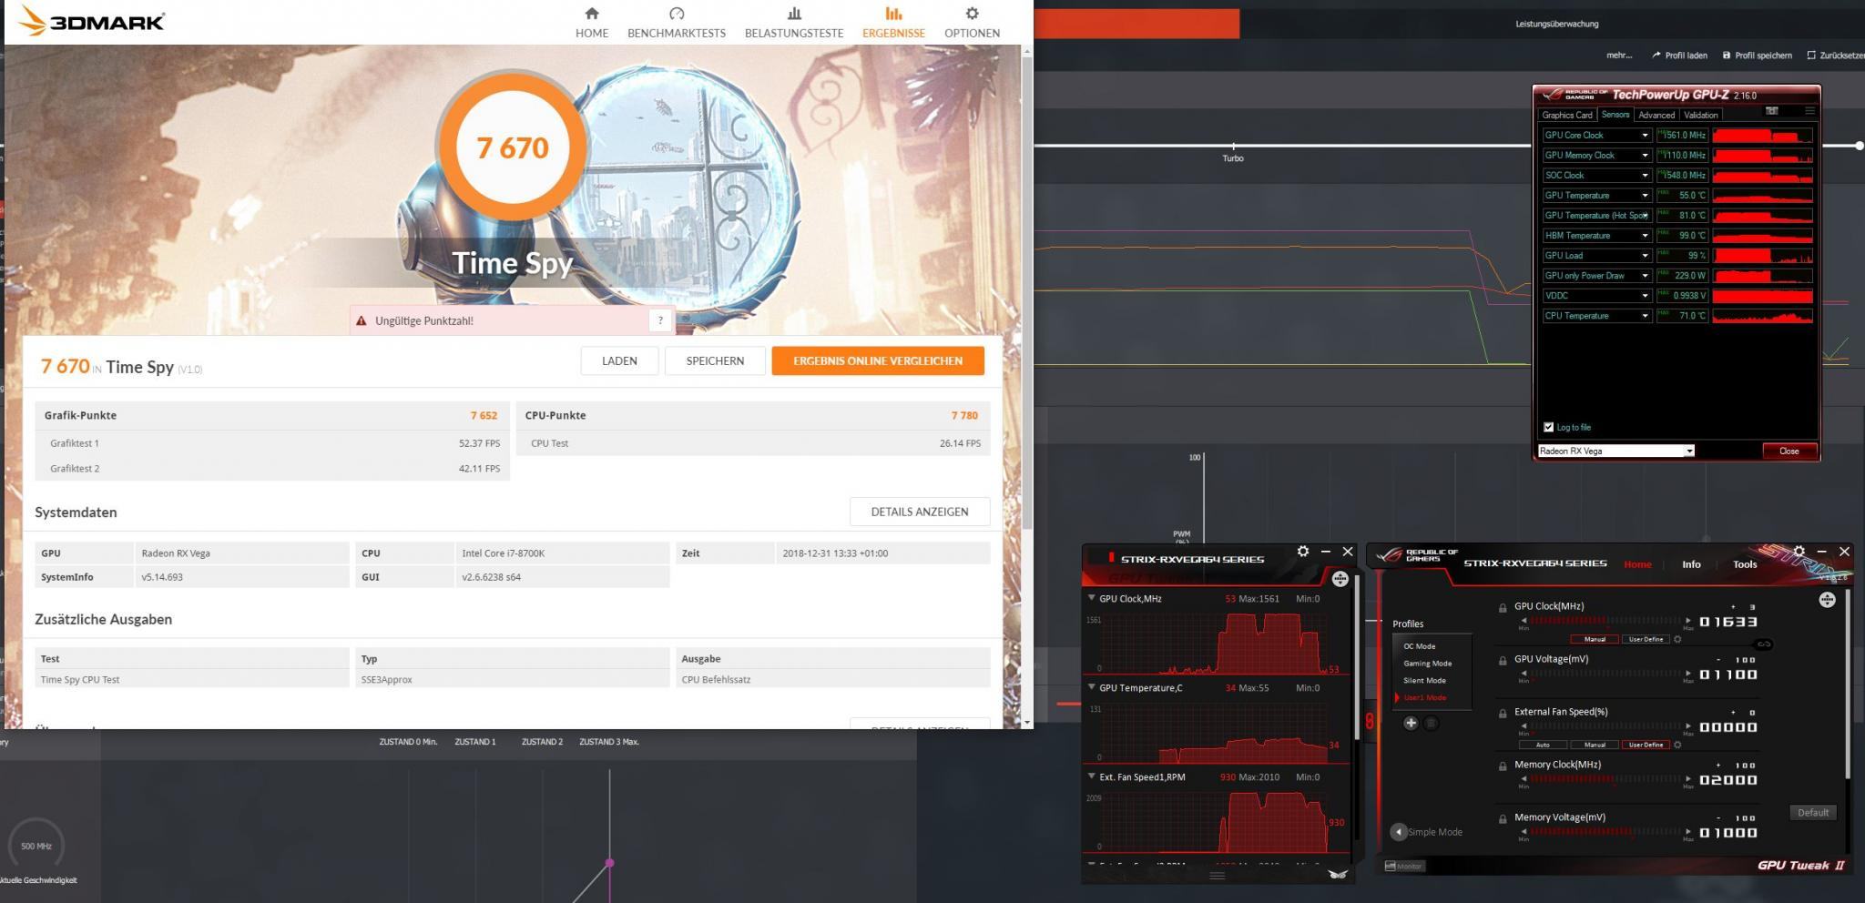This screenshot has height=903, width=1865.
Task: Open the GPU Memory Clock sensor dropdown
Action: tap(1645, 156)
